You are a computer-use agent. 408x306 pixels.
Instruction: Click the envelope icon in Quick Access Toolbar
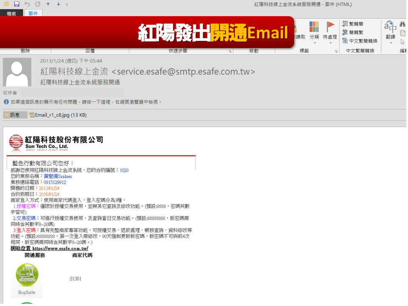[x=6, y=4]
